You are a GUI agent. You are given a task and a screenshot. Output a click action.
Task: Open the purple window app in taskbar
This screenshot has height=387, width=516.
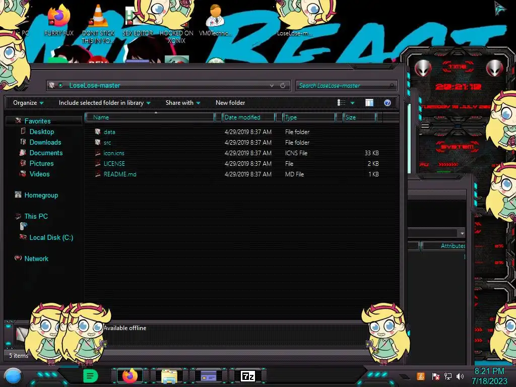[208, 376]
